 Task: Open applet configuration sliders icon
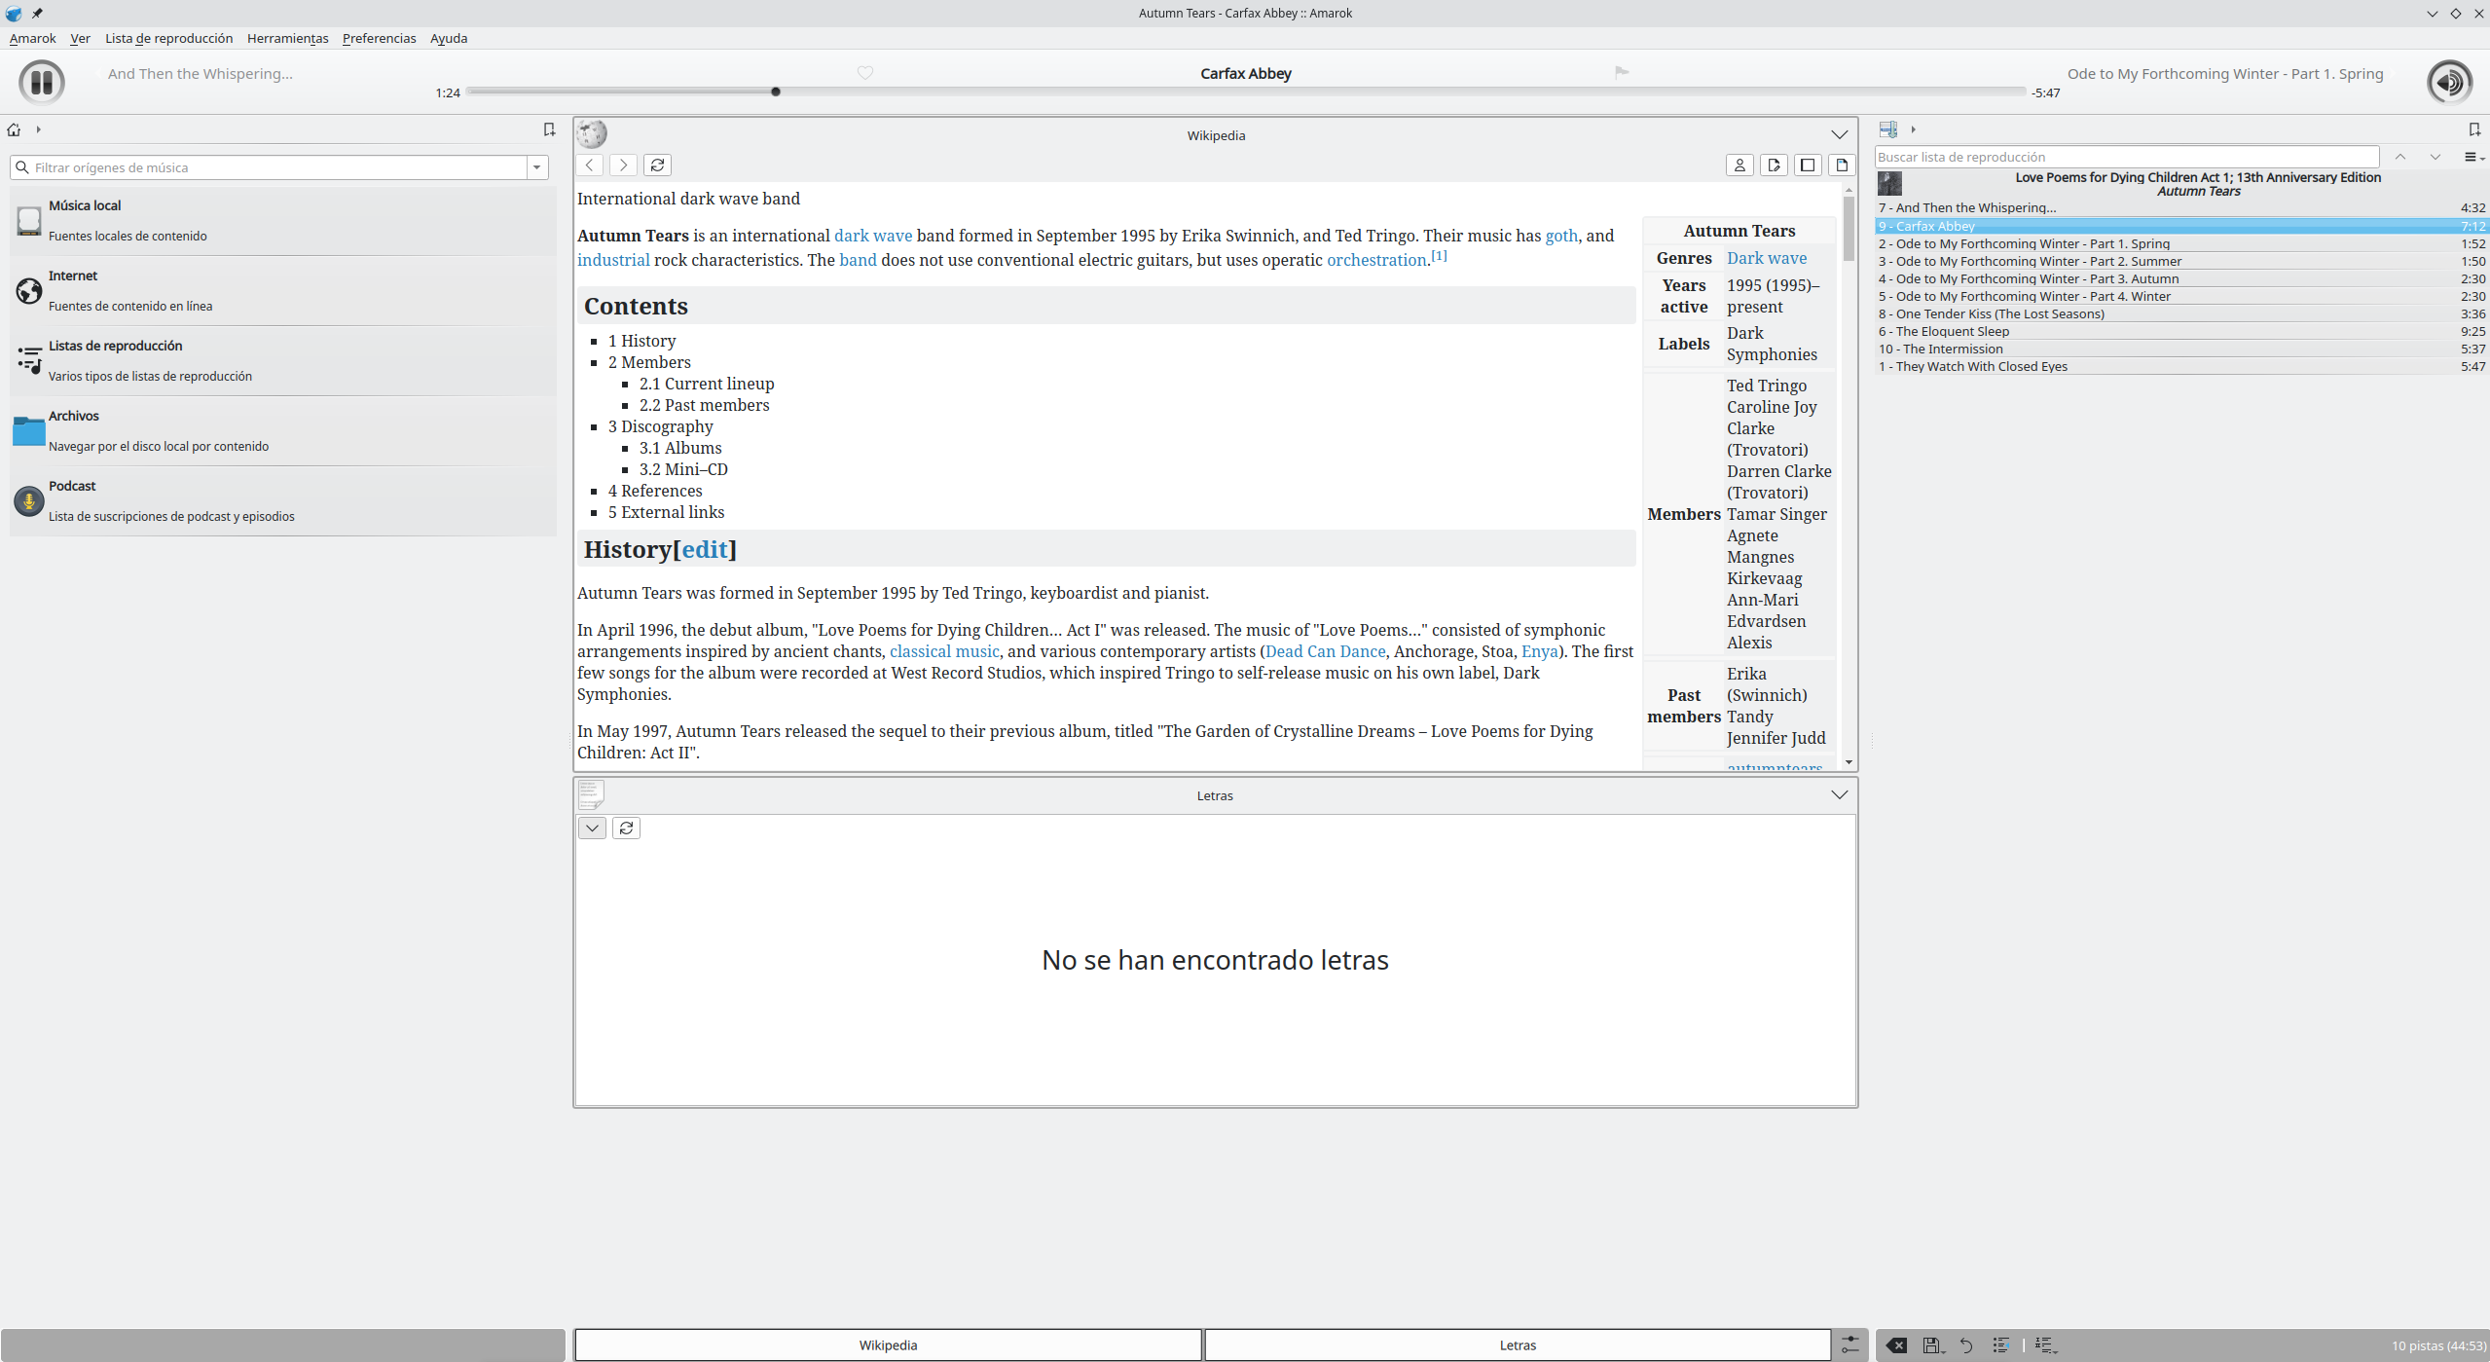(x=1849, y=1344)
